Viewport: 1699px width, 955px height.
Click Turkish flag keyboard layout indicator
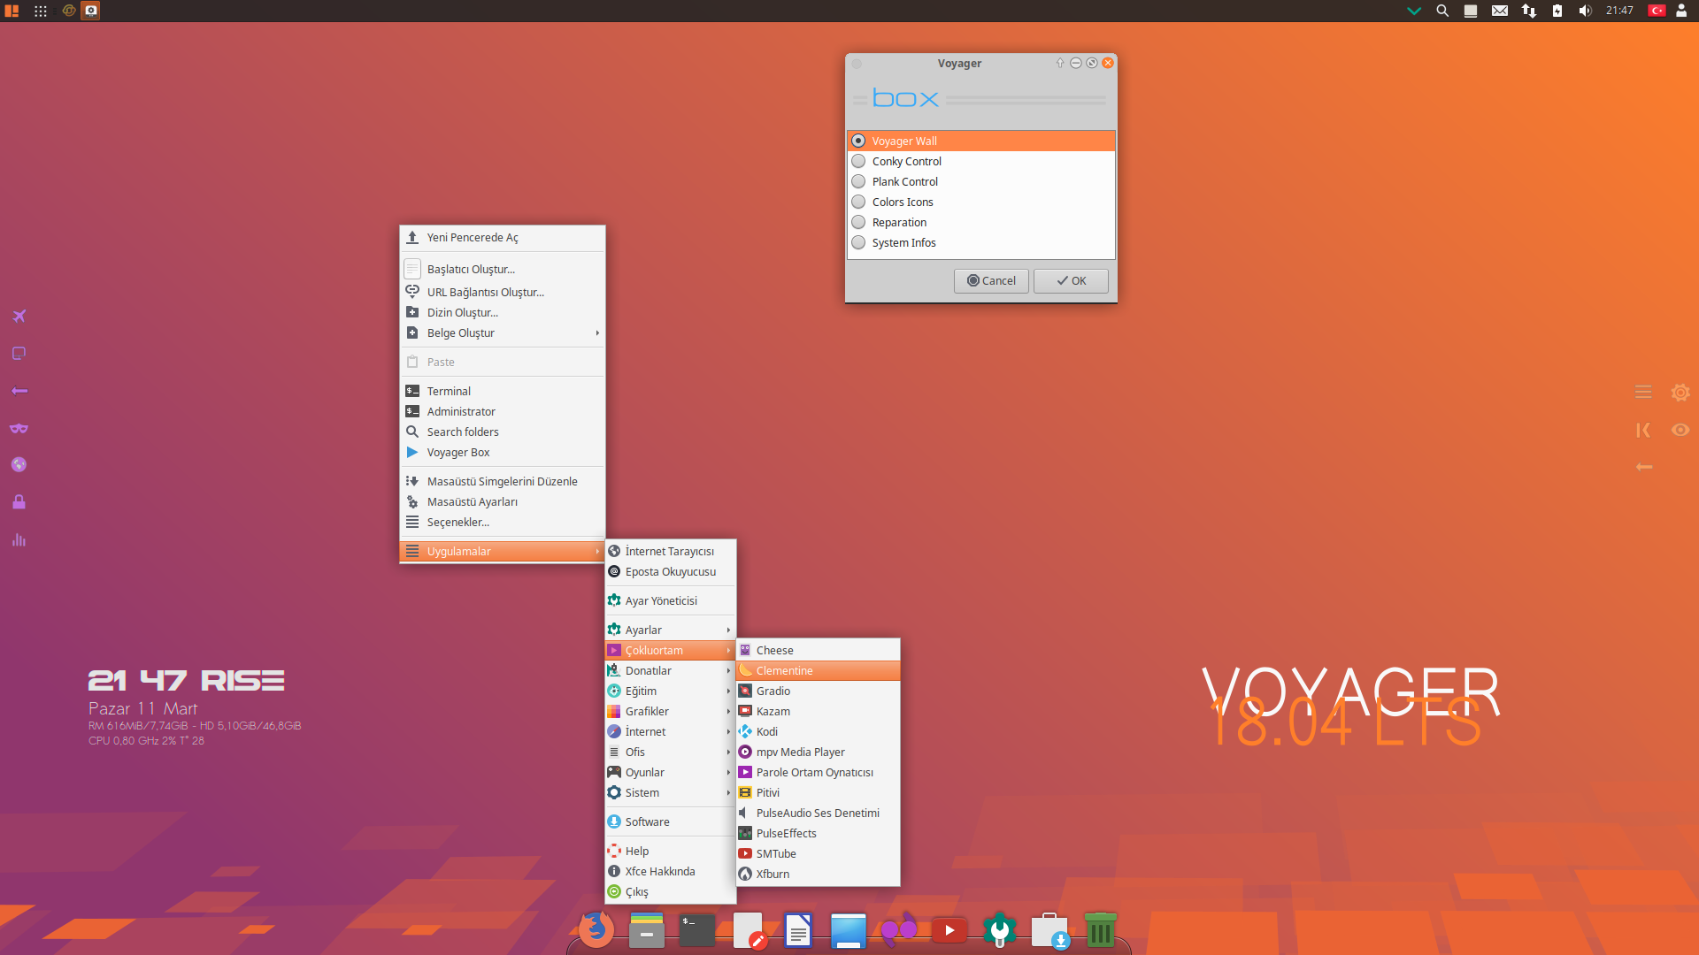point(1657,11)
